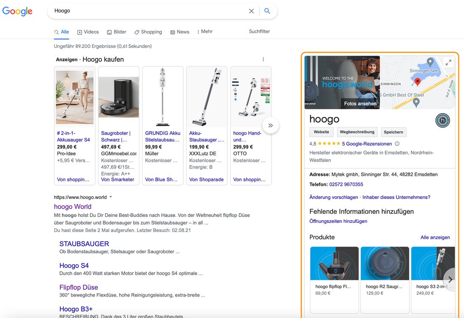Show more shopping ads with the double-chevron arrow
Screen dimensions: 464x318
click(271, 126)
